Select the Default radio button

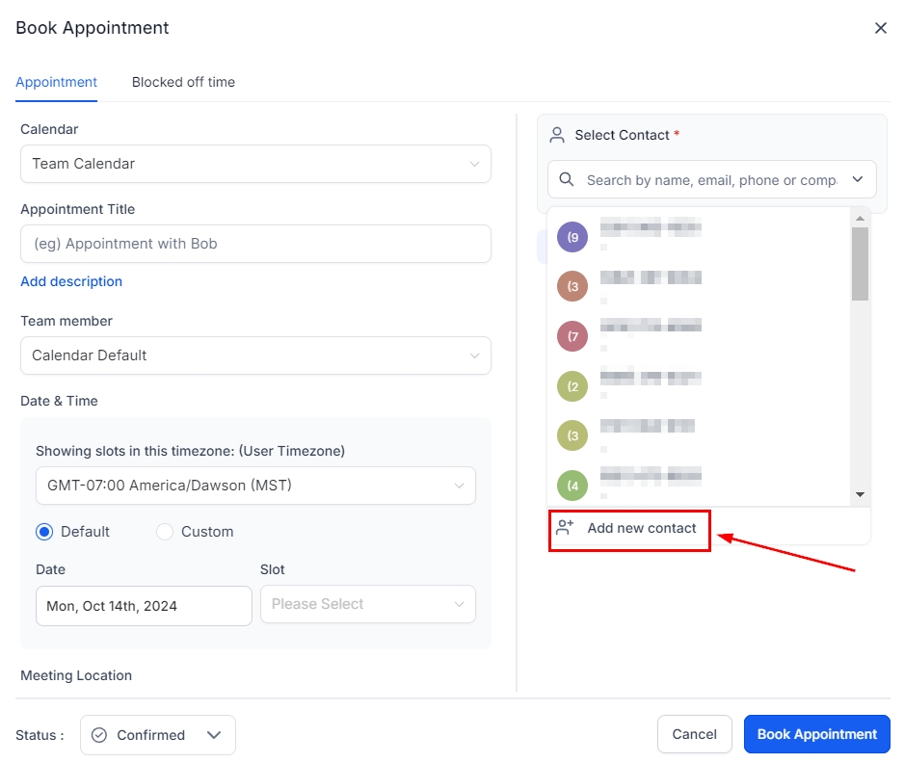point(44,532)
